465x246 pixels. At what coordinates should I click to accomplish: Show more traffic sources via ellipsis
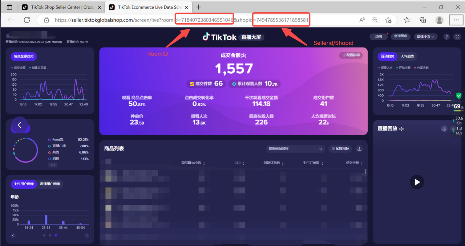53,165
